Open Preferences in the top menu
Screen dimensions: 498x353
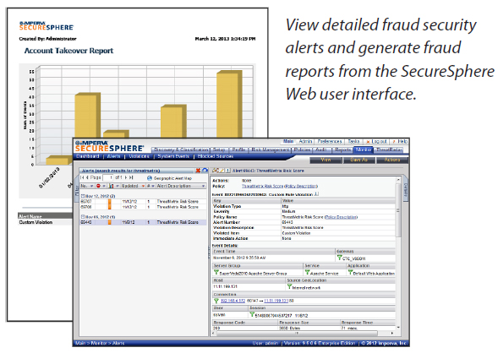coord(330,142)
